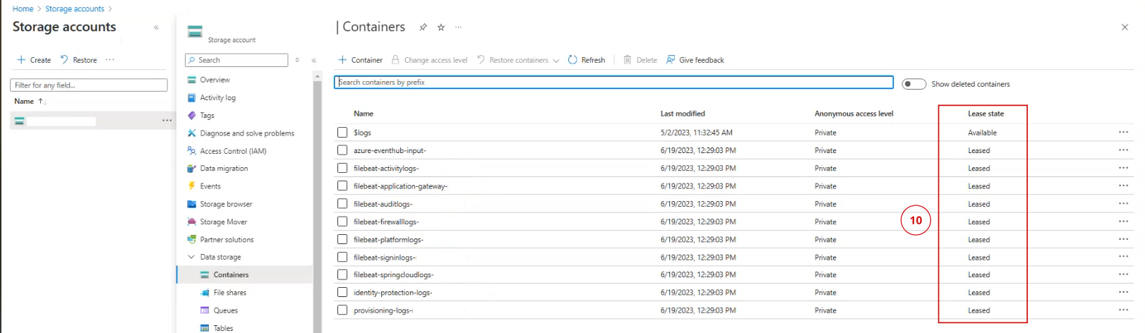This screenshot has height=333, width=1145.
Task: Click the File shares icon
Action: coord(205,293)
